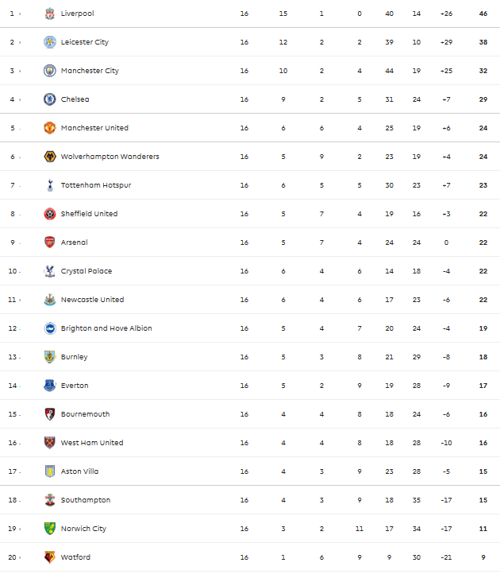Open the Newcastle United team link
The image size is (500, 578).
click(92, 300)
